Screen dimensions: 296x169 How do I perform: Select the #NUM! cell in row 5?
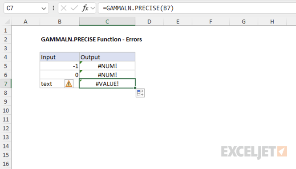tap(107, 66)
